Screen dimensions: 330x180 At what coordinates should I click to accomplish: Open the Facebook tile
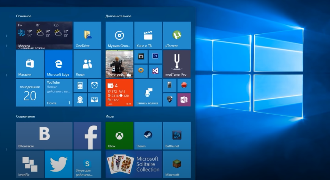87,136
